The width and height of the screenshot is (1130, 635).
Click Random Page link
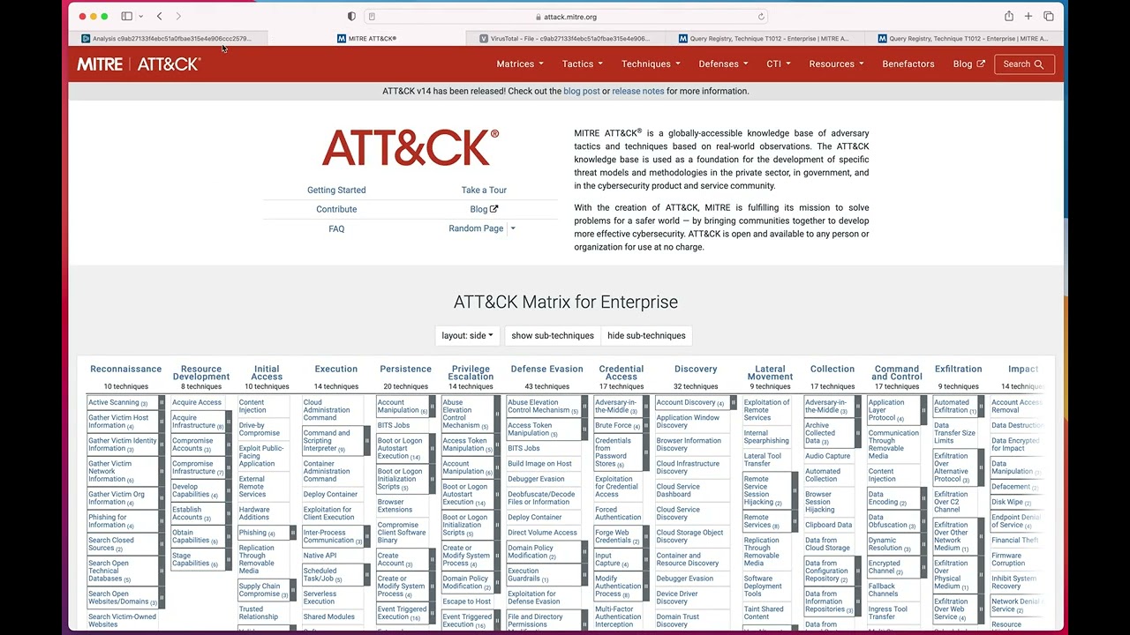[476, 228]
